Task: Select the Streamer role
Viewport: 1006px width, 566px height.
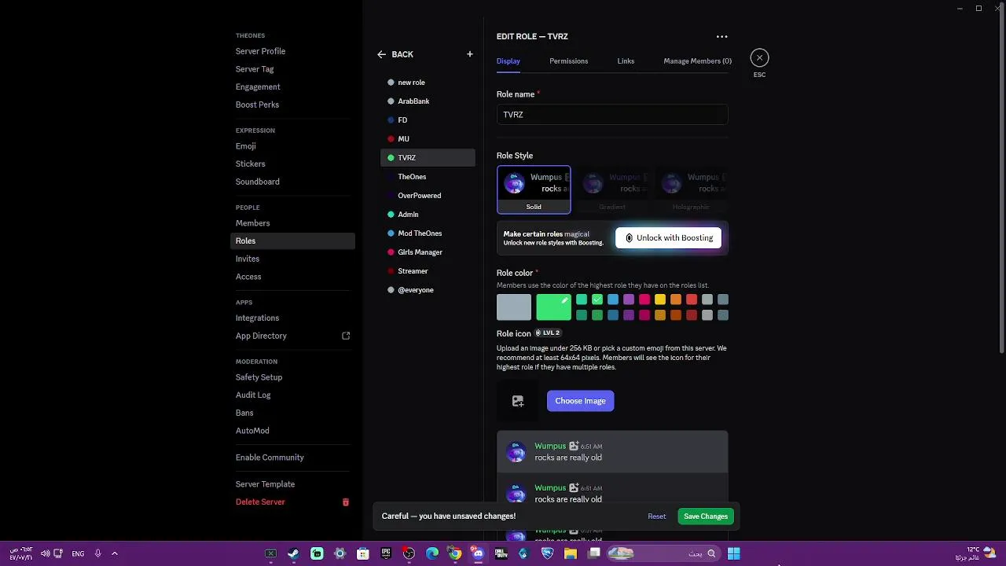Action: 428,271
